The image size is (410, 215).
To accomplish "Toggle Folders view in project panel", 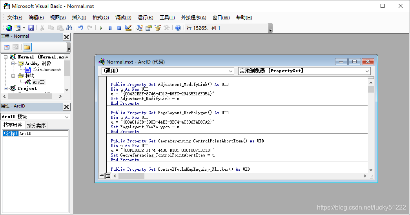I will (27, 47).
